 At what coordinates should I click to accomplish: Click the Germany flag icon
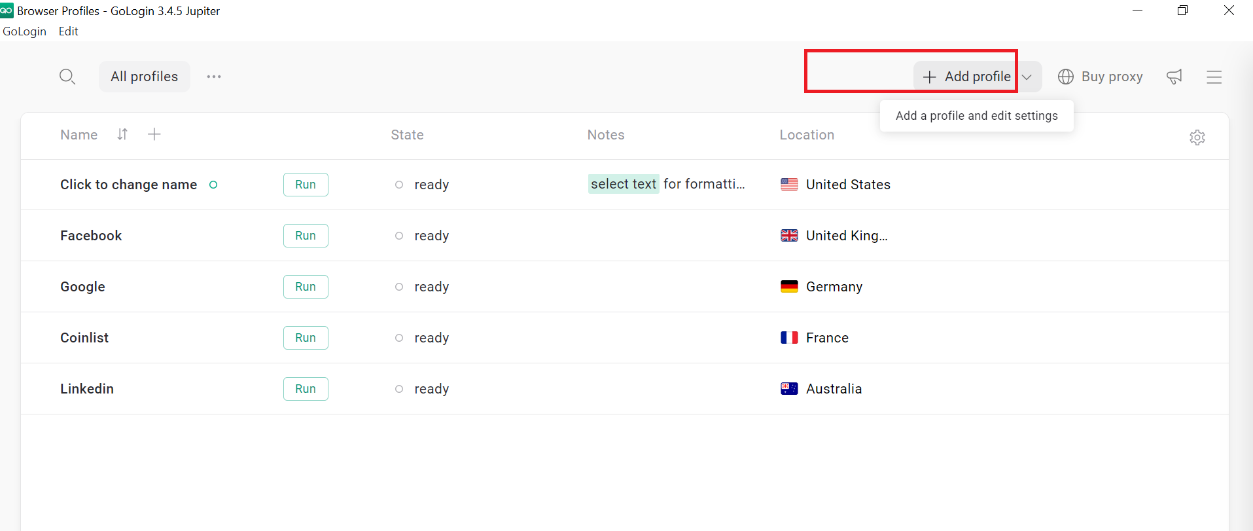pyautogui.click(x=789, y=287)
